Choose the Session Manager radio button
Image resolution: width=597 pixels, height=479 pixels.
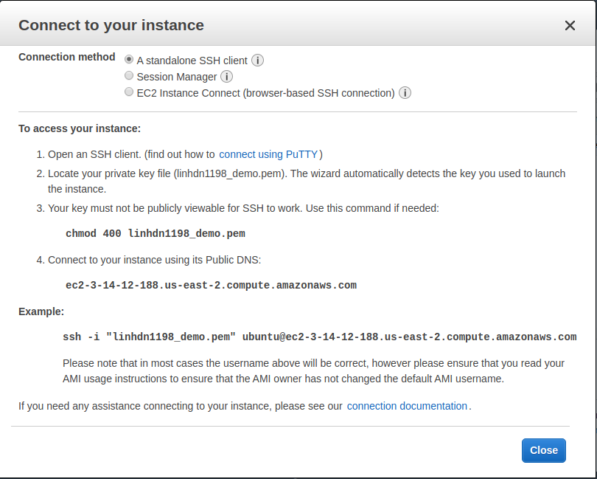[129, 75]
